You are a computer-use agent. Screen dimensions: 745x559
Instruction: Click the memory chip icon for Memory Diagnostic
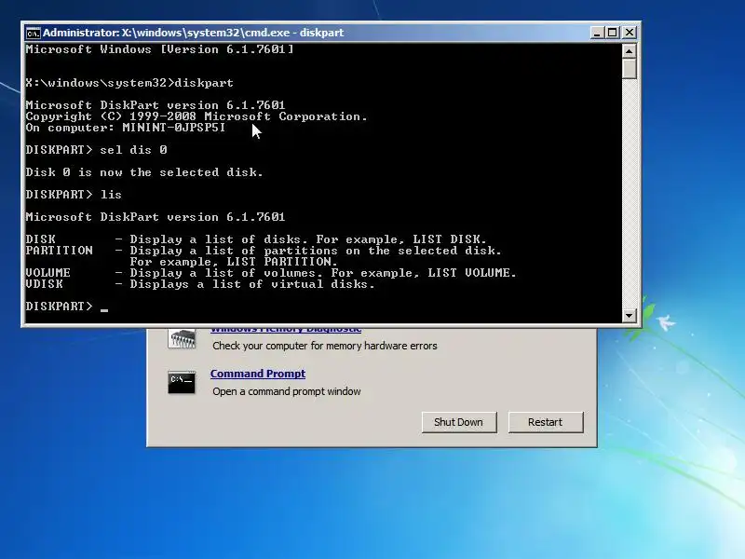182,339
